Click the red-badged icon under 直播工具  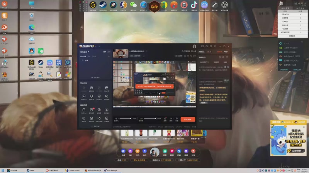click(92, 110)
